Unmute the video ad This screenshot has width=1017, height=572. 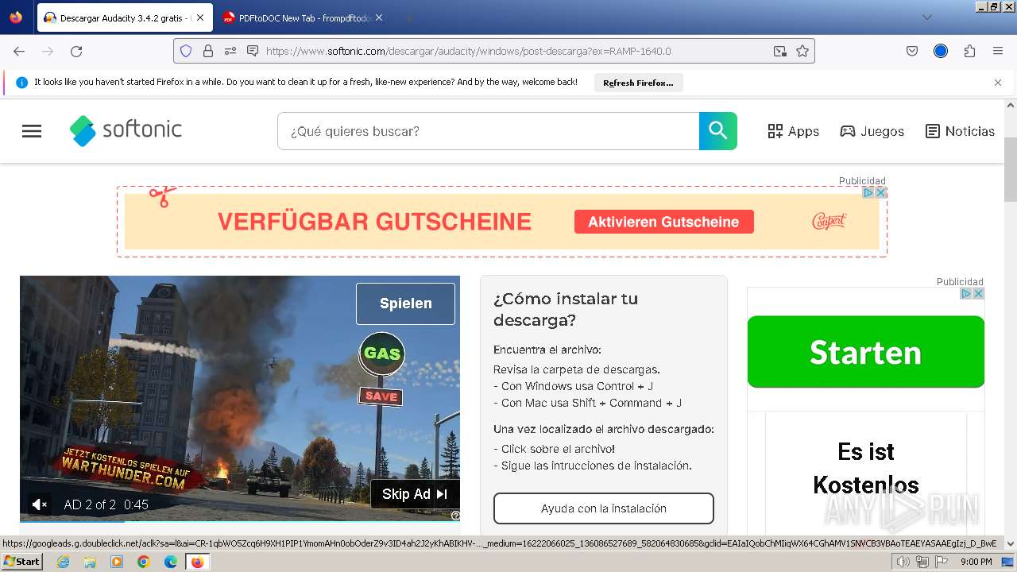[39, 504]
